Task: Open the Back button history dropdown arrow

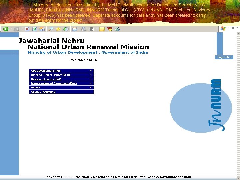Action: [11, 29]
